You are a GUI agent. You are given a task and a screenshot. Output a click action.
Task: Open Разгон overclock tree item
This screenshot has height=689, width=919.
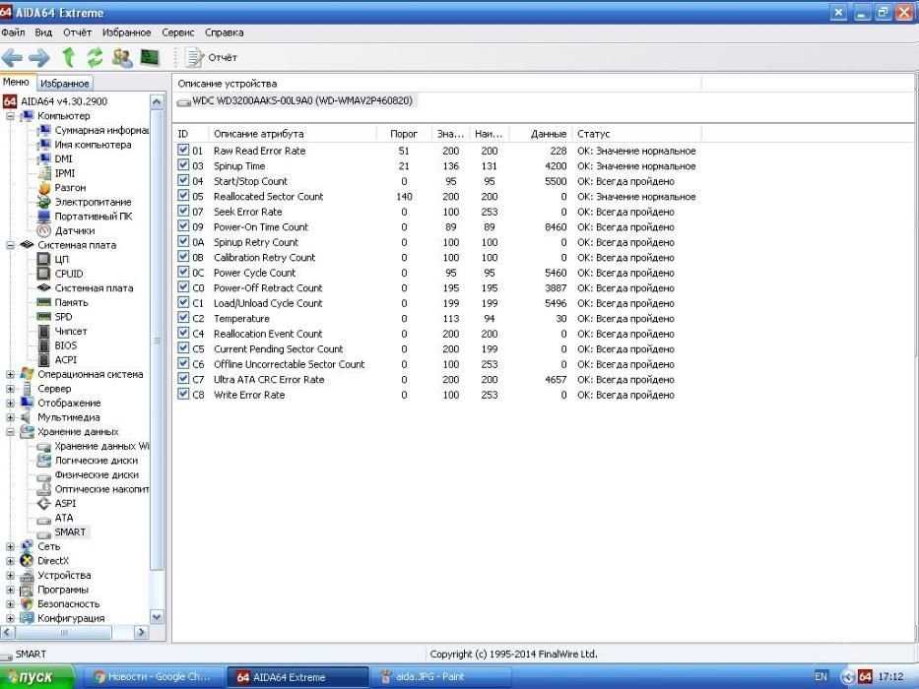point(61,187)
